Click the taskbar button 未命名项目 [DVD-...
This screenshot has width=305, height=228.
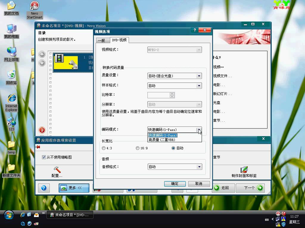tap(70, 215)
